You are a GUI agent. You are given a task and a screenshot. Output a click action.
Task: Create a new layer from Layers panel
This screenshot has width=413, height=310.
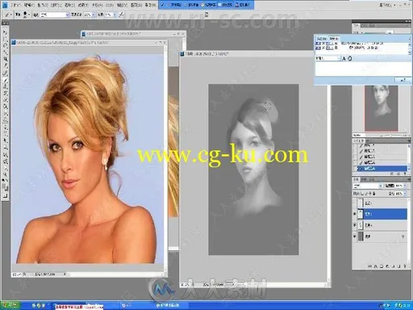tap(399, 266)
